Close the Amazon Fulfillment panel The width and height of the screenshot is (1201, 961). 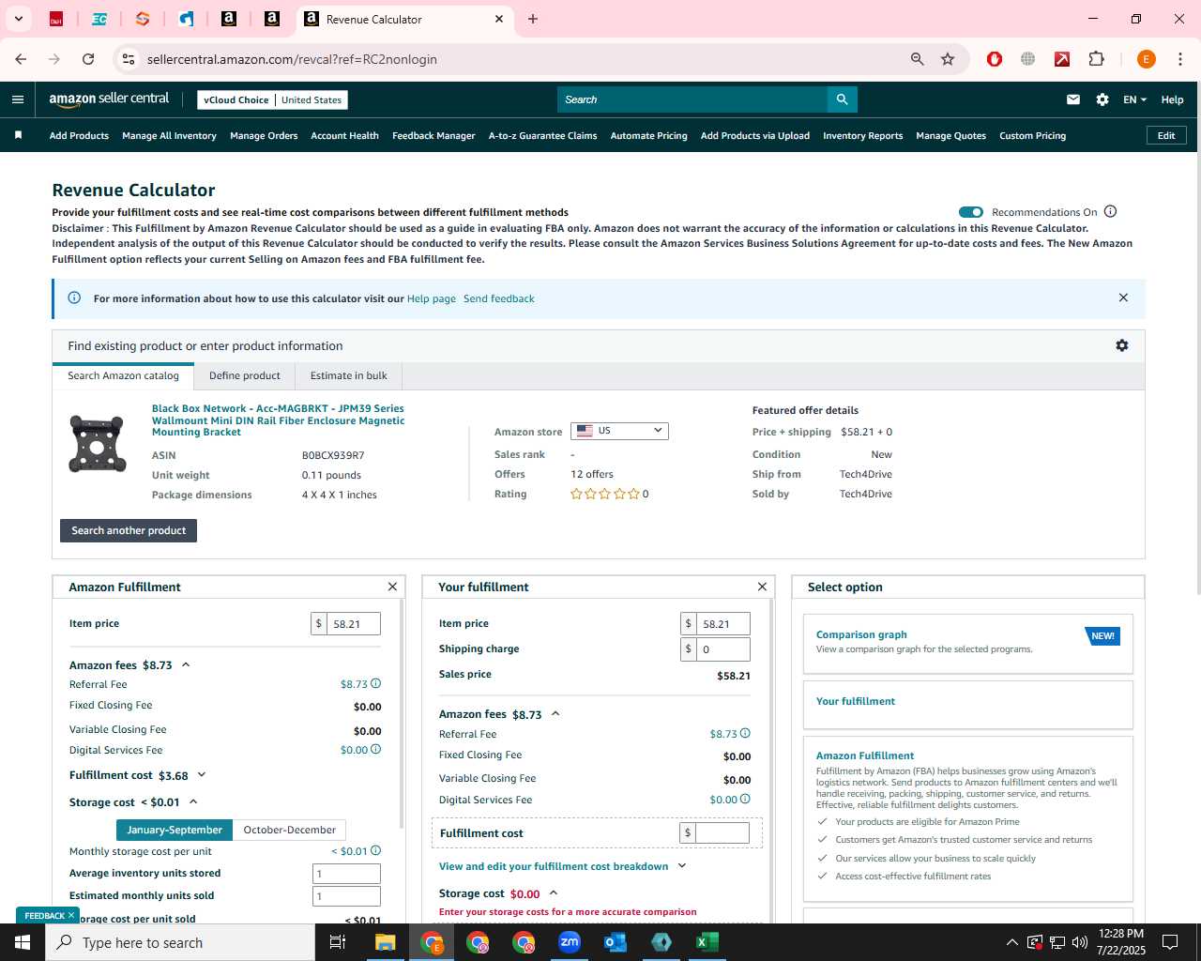(392, 587)
